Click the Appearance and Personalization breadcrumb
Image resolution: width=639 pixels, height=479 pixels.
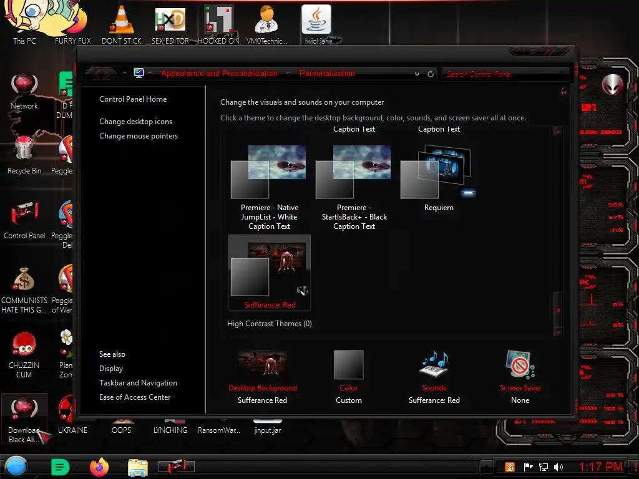(219, 74)
